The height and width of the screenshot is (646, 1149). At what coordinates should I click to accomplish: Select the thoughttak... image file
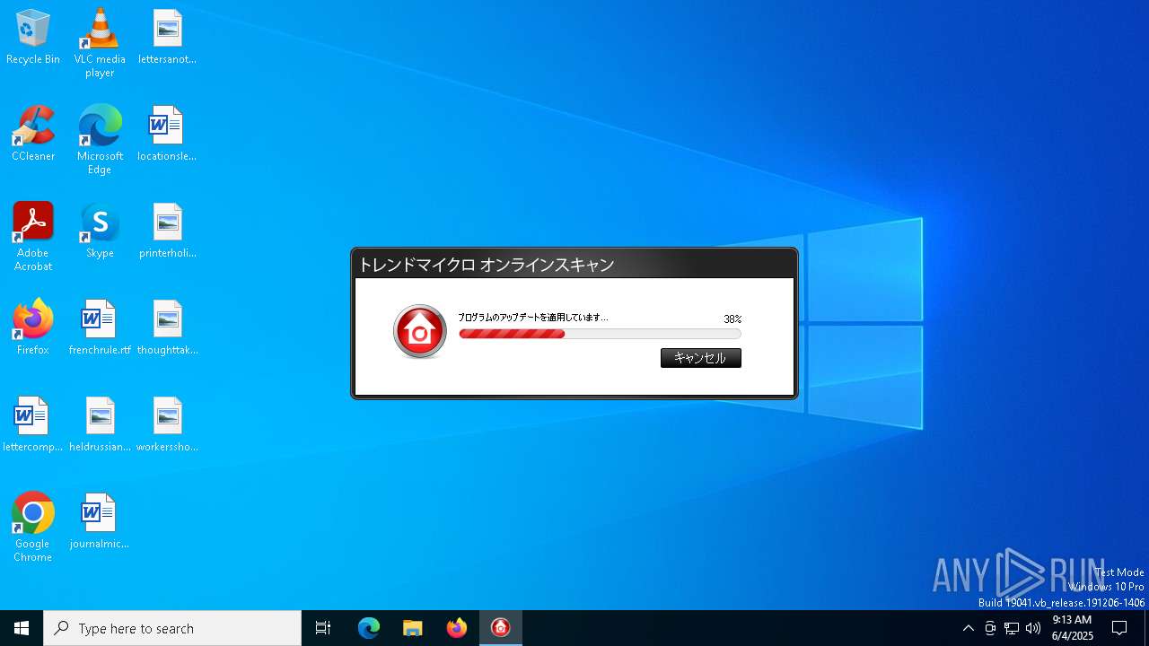(x=167, y=327)
